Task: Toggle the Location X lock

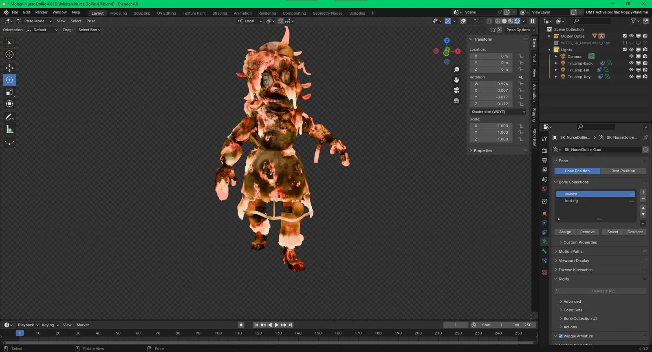Action: click(x=521, y=56)
